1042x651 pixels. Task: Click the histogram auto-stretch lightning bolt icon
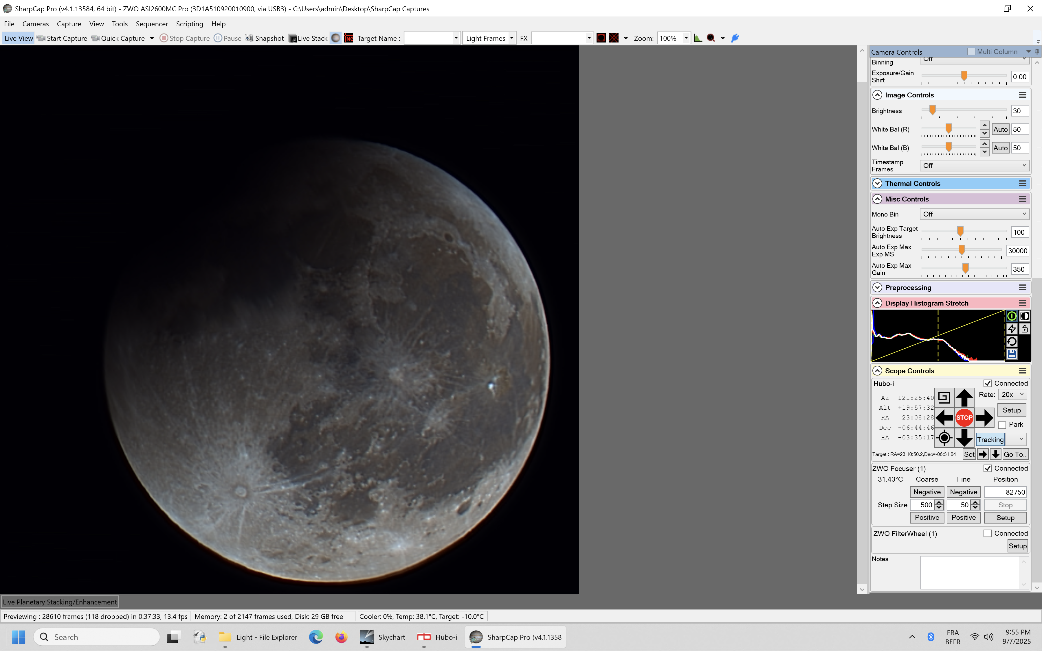pyautogui.click(x=1011, y=329)
